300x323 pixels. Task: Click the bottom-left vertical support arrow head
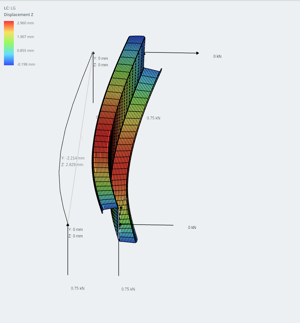[68, 225]
